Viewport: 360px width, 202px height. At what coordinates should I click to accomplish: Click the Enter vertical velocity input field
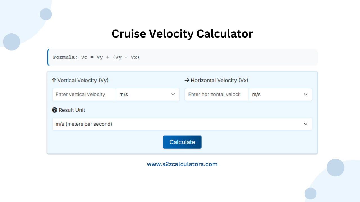coord(84,95)
